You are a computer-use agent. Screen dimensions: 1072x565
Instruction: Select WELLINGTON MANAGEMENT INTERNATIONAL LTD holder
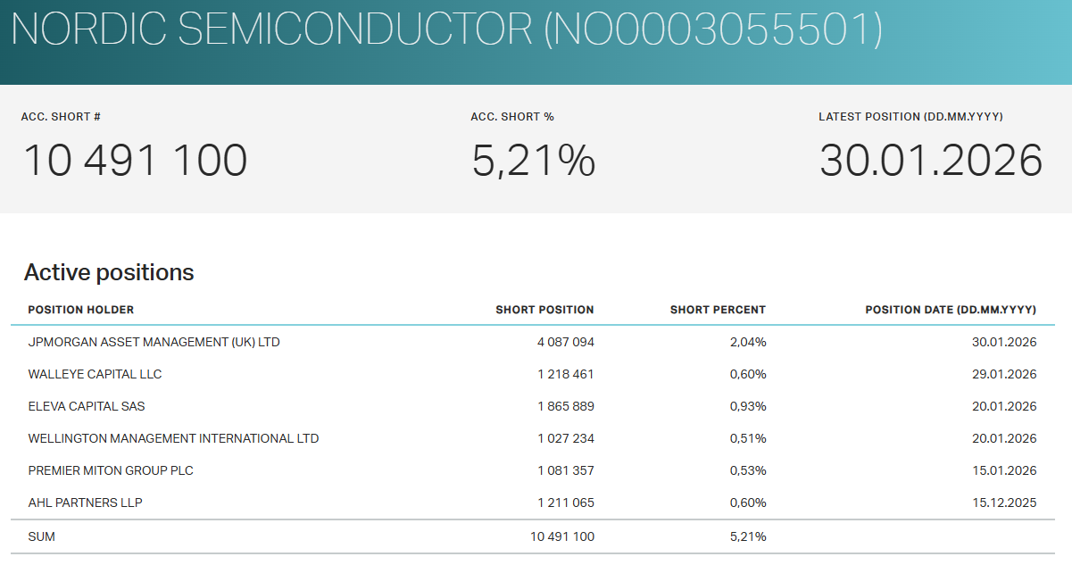(x=173, y=438)
